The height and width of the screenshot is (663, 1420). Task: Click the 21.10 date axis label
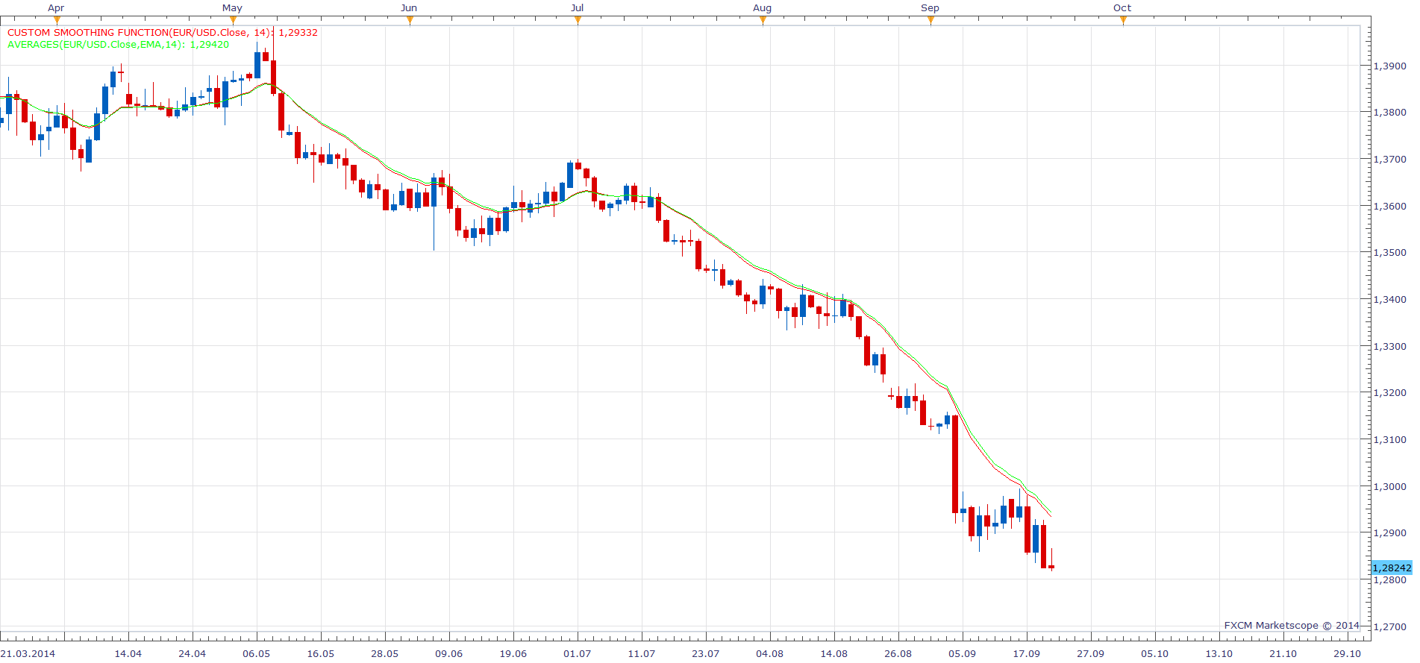[x=1283, y=653]
